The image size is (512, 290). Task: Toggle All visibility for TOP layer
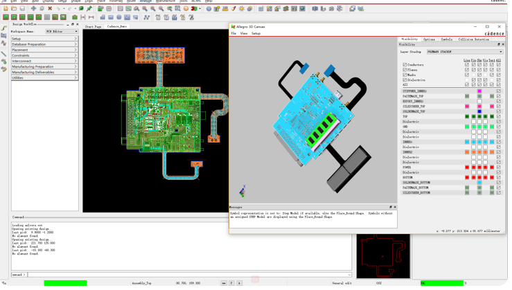(x=498, y=116)
